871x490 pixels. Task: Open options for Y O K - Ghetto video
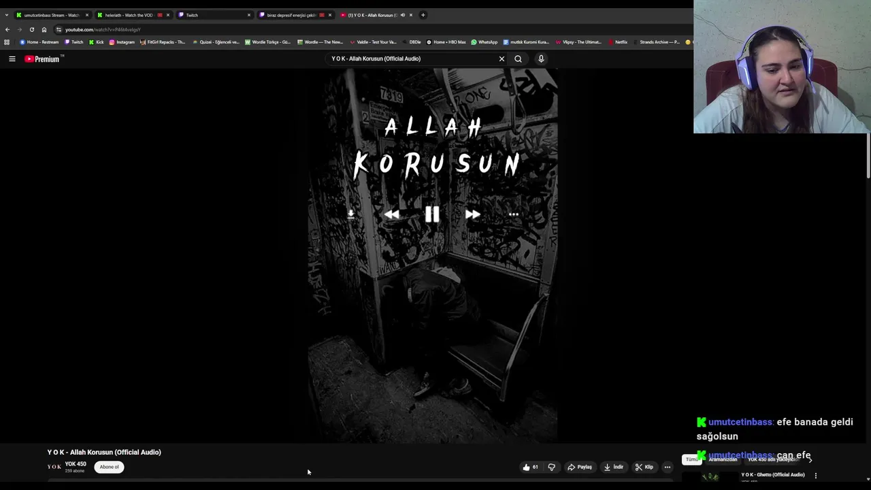tap(816, 475)
